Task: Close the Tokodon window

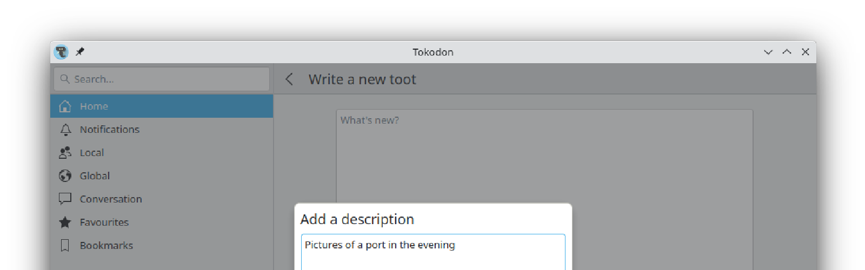Action: [x=806, y=52]
